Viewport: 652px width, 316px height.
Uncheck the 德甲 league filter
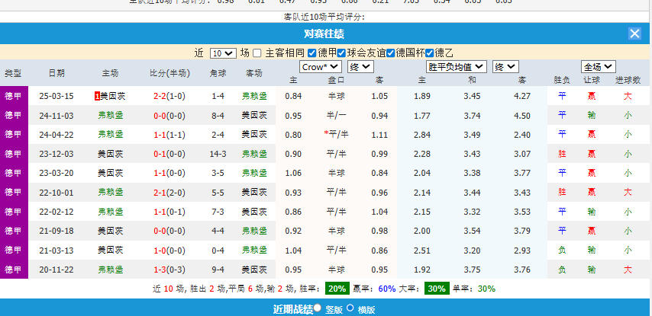312,53
